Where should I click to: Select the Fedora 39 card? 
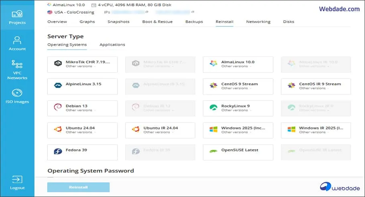coord(82,153)
